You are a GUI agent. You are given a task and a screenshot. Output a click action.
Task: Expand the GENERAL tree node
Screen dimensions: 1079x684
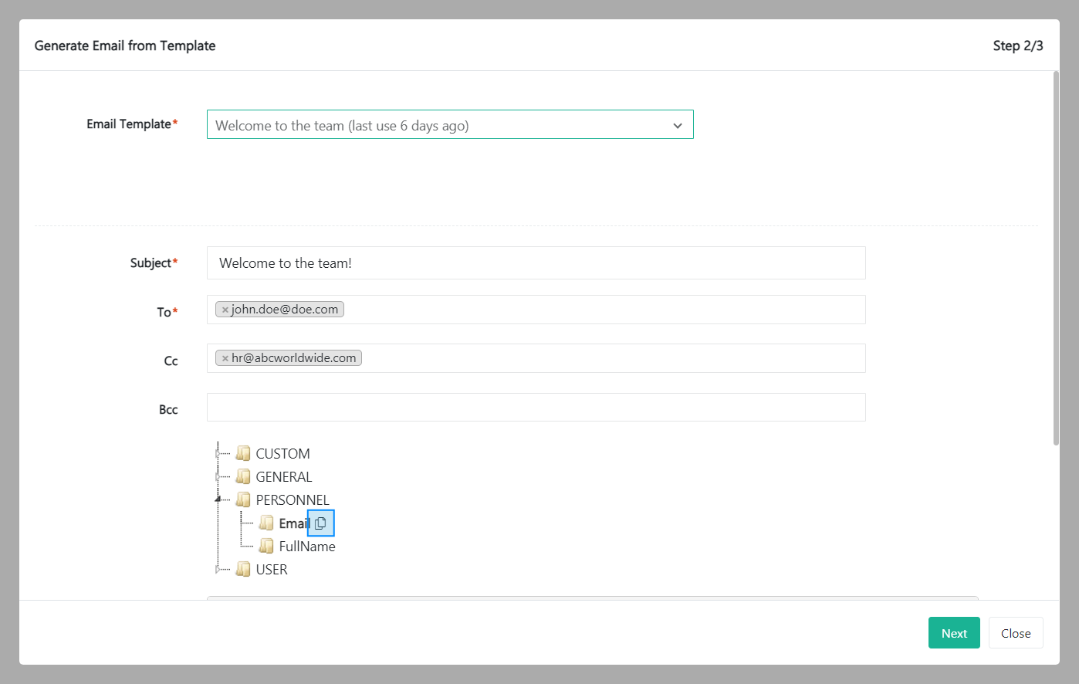click(218, 477)
